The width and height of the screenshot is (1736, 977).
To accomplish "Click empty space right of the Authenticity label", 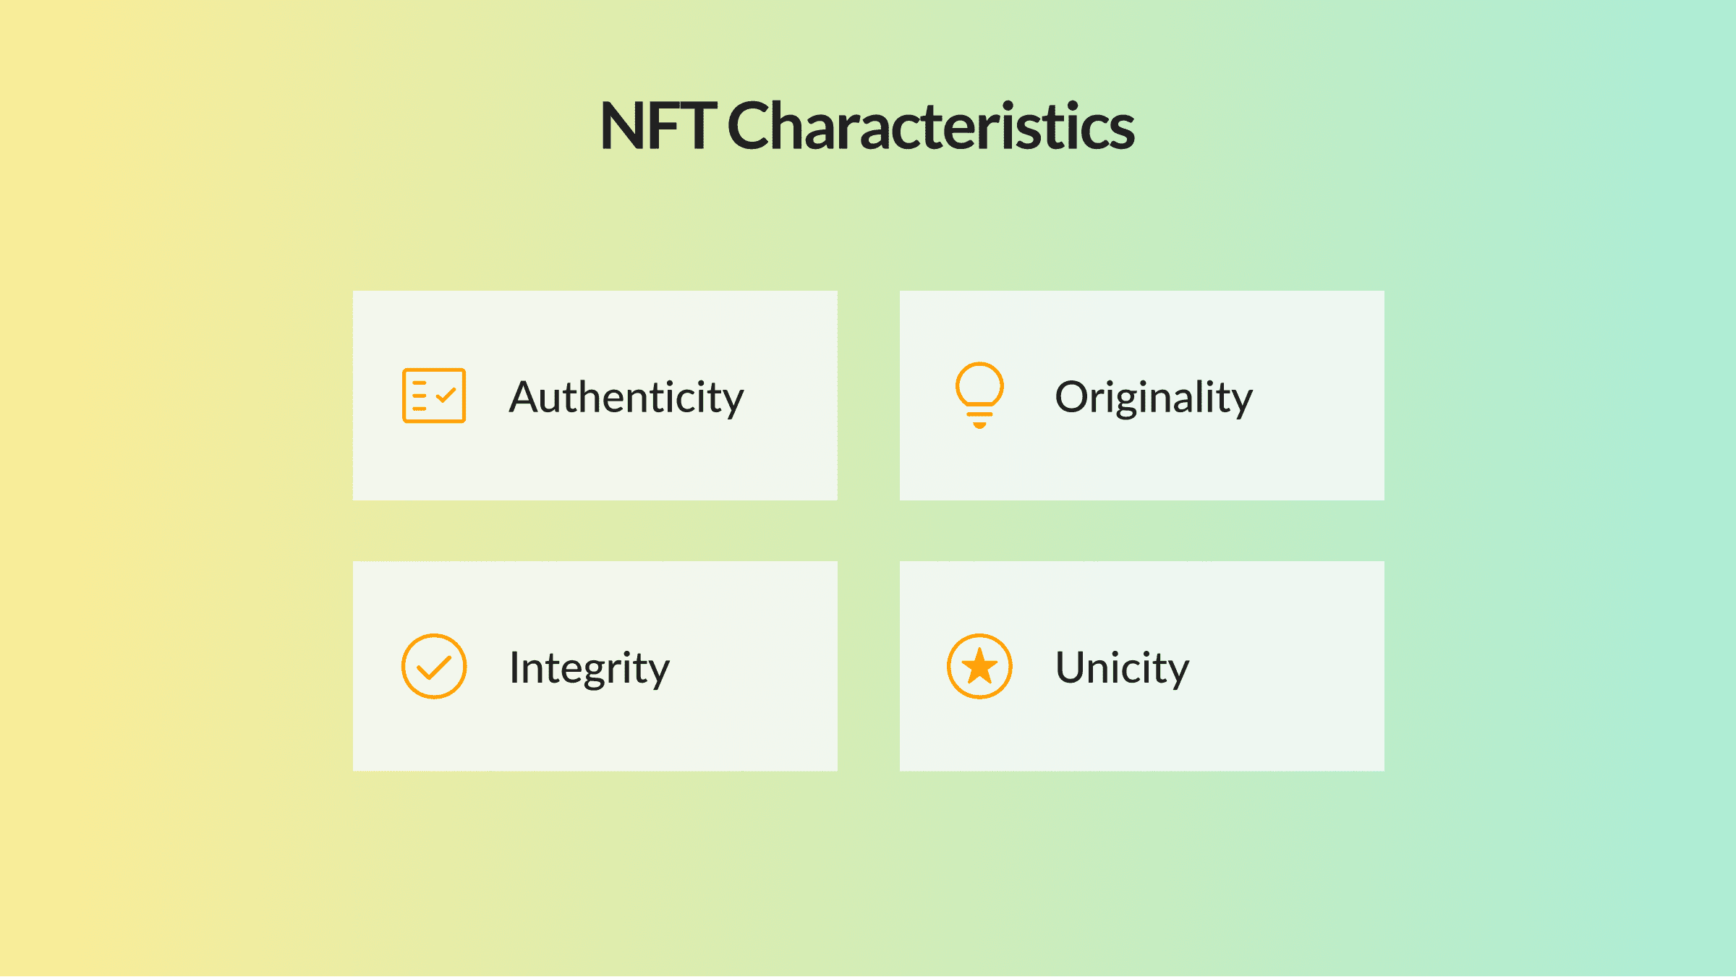I will [792, 396].
